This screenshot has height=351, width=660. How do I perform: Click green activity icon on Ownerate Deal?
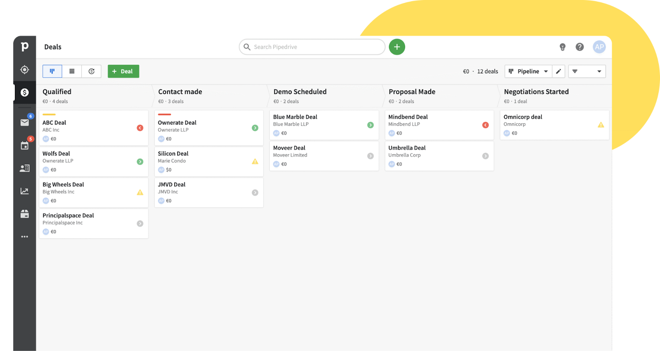(x=255, y=128)
